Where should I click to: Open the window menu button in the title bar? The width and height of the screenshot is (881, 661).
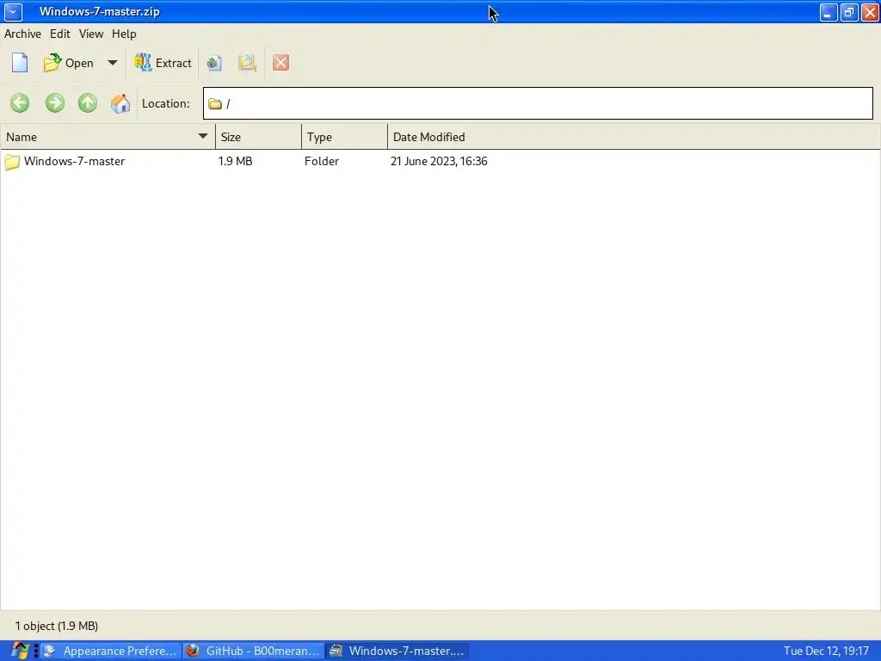point(13,11)
